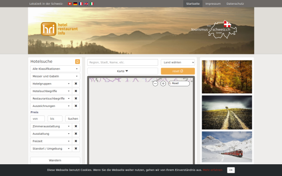Focus the bis maximum price field
282x176 pixels.
(x=55, y=119)
